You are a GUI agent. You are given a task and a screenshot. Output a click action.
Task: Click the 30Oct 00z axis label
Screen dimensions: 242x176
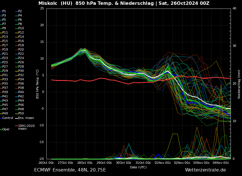(124, 163)
